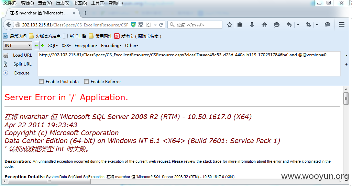Click Load URL button
Image resolution: width=352 pixels, height=186 pixels.
pyautogui.click(x=22, y=55)
